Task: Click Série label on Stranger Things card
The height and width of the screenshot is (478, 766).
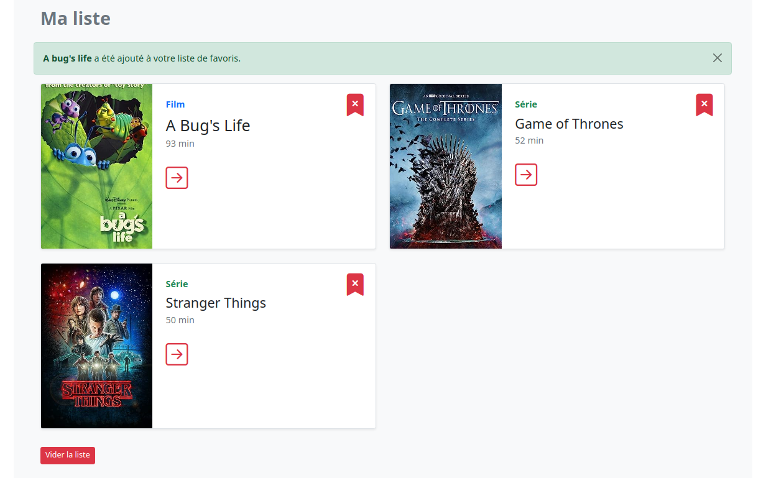Action: point(177,284)
